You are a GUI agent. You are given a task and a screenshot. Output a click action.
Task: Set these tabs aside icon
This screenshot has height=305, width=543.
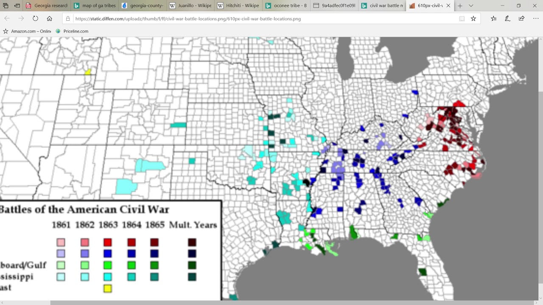17,6
